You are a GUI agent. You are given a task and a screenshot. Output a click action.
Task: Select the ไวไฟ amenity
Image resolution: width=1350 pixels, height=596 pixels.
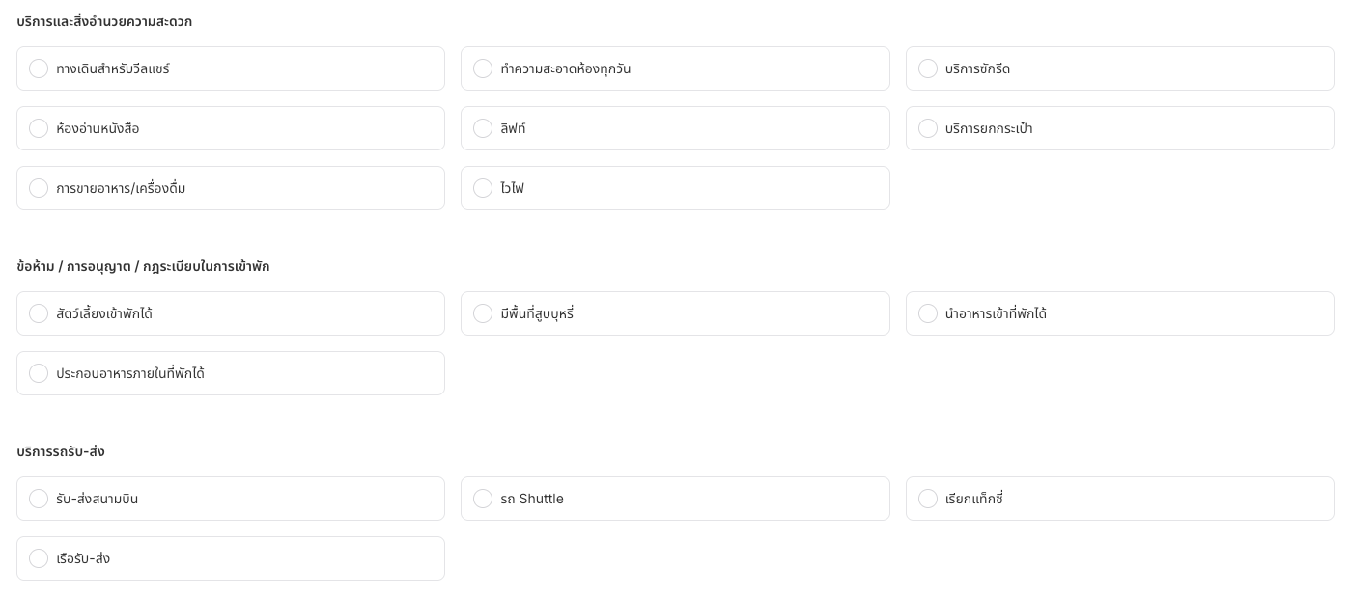coord(483,188)
